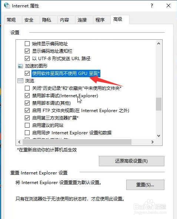Image resolution: width=177 pixels, height=219 pixels.
Task: Select the 加速的图形 category icon
Action: point(20,66)
